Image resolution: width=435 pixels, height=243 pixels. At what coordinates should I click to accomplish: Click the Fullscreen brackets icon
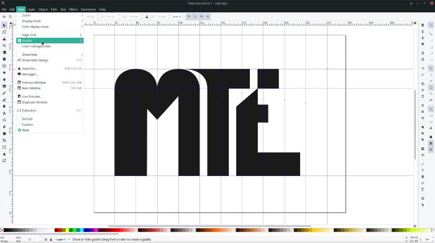[19, 110]
